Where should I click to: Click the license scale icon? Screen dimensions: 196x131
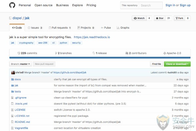point(165,53)
